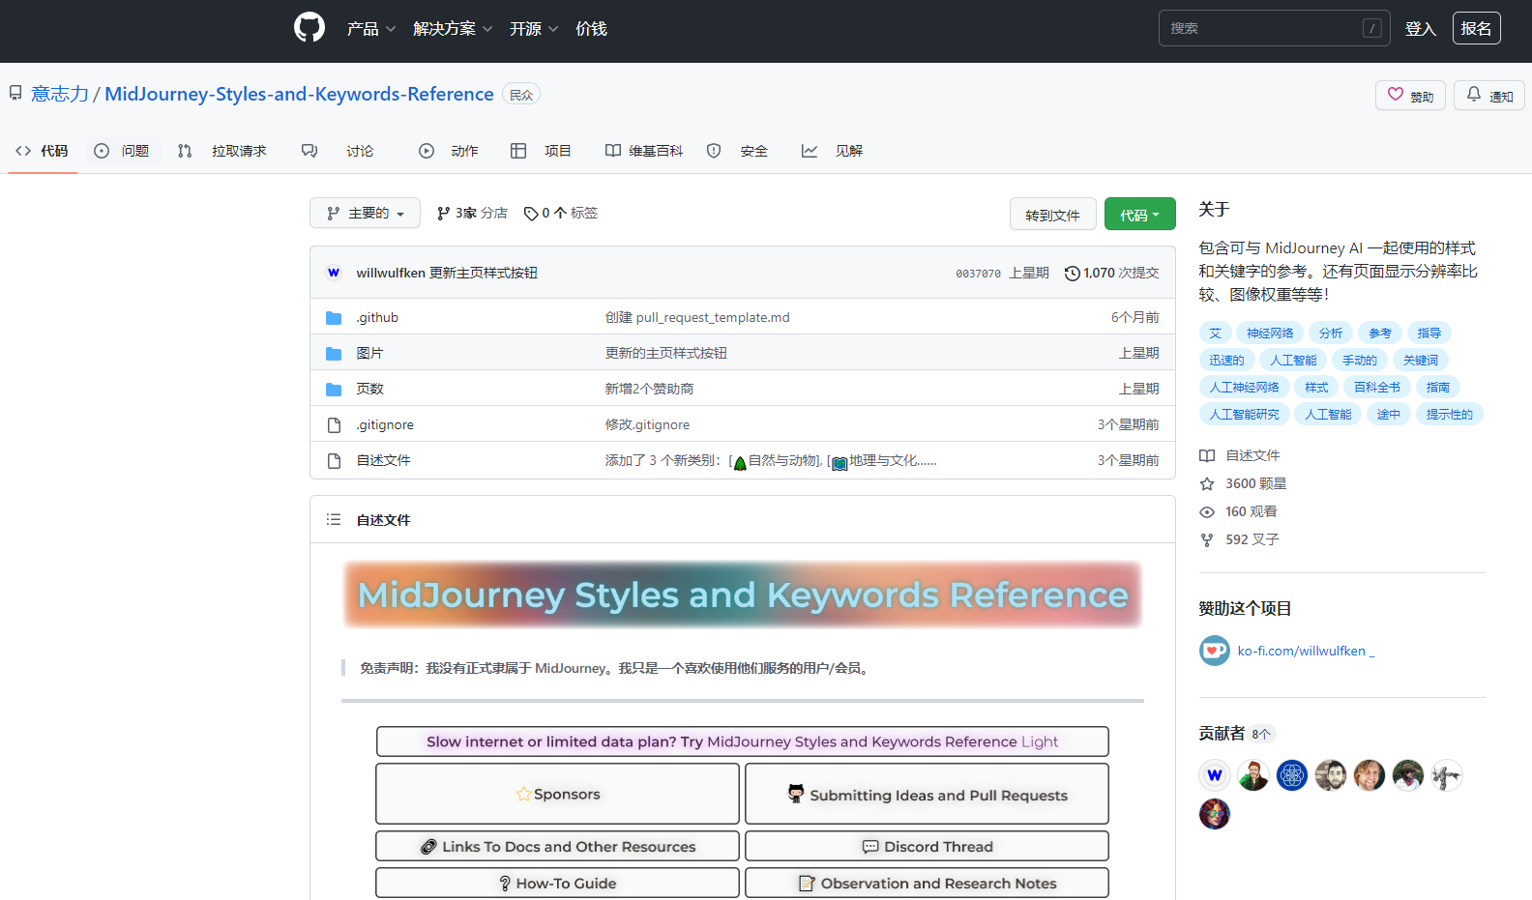Open the .github folder
The height and width of the screenshot is (900, 1532).
tap(377, 318)
